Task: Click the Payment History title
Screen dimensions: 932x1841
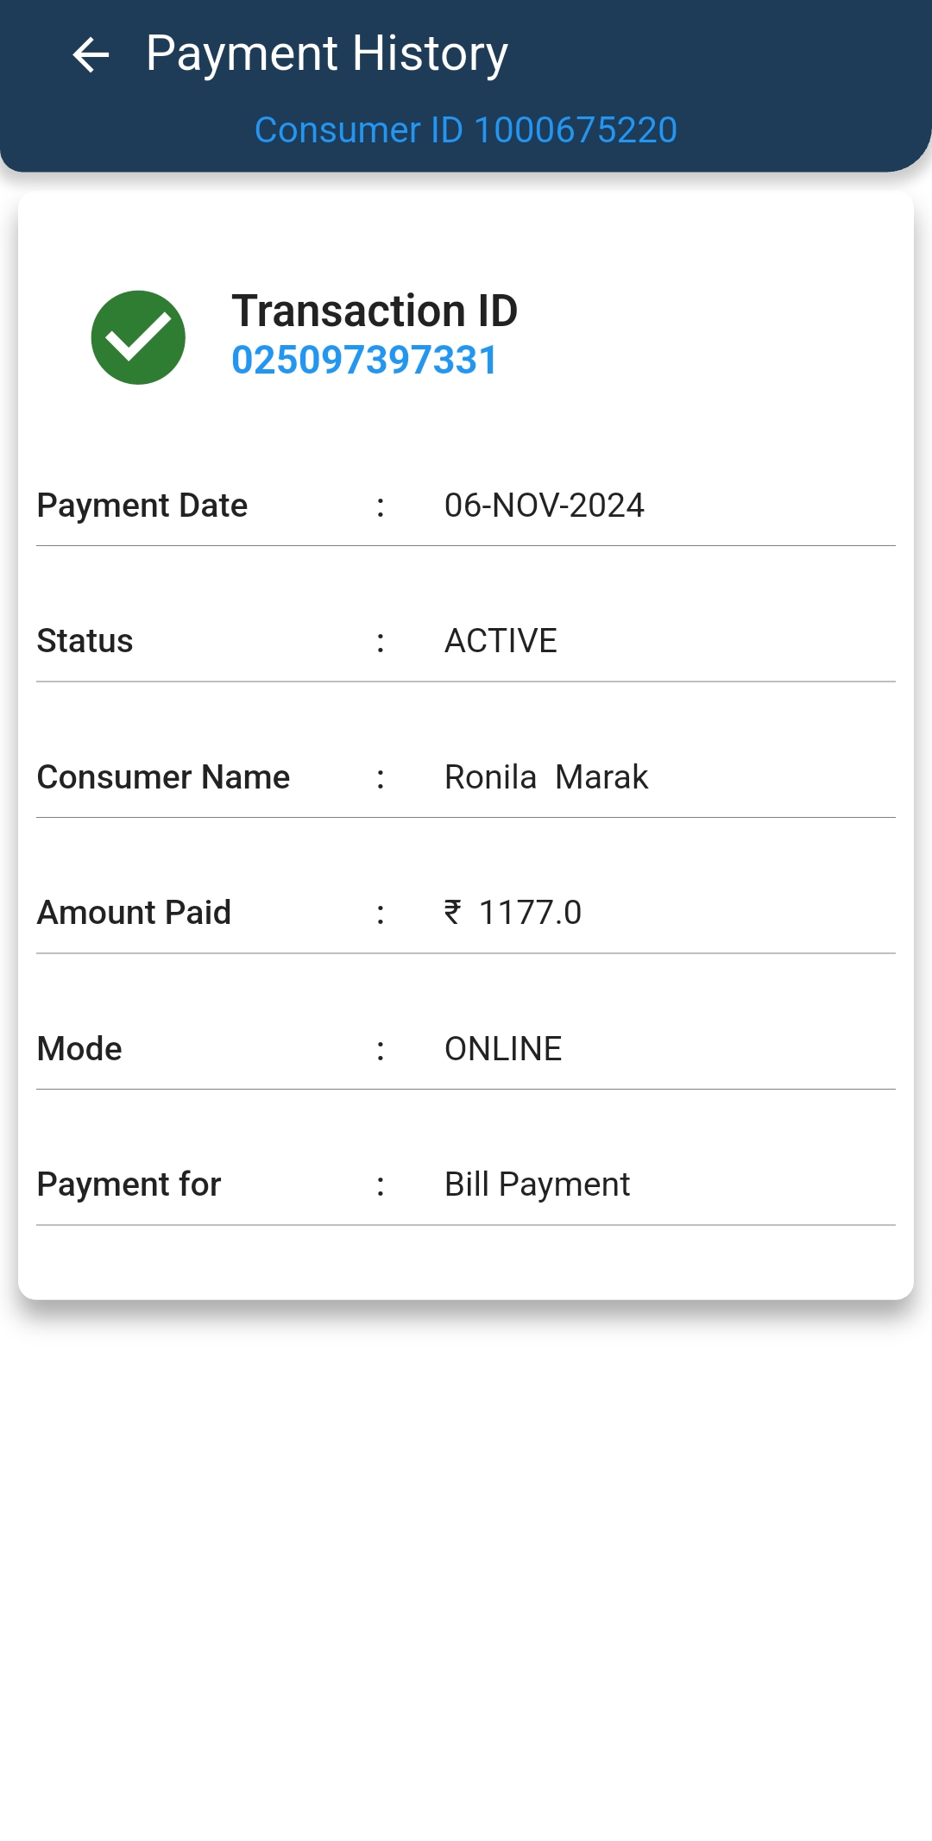Action: [x=326, y=53]
